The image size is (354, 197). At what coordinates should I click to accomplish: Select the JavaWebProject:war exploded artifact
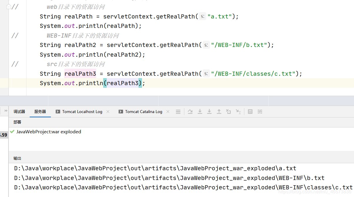49,132
